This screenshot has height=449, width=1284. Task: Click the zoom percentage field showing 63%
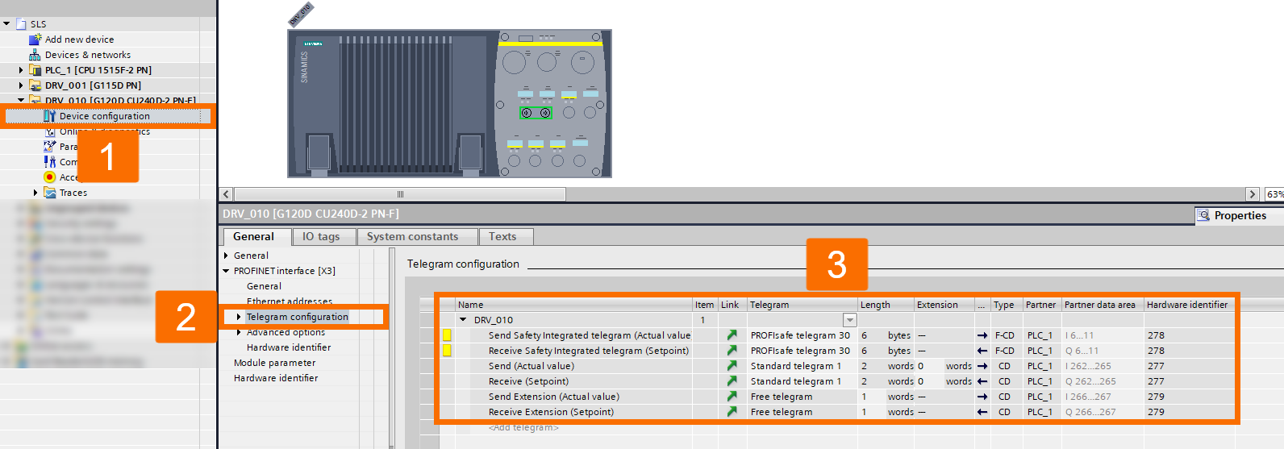(x=1274, y=194)
